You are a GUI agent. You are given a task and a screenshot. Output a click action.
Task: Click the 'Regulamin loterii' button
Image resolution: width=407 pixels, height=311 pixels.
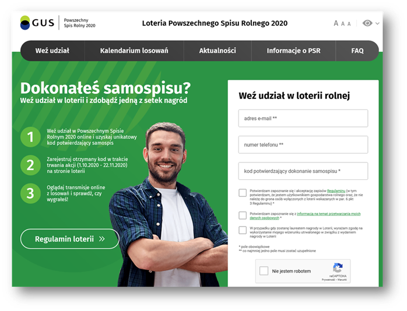click(69, 239)
